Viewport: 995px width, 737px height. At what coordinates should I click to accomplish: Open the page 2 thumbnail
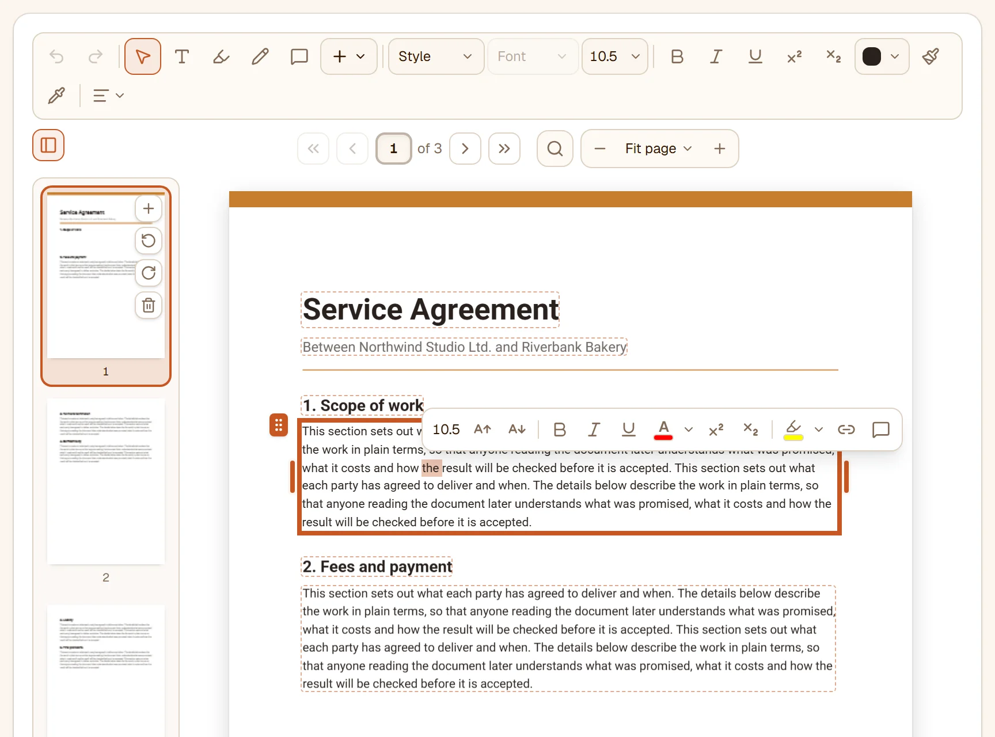click(x=106, y=481)
